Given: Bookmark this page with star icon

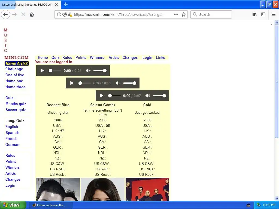Looking at the screenshot, I should (x=184, y=14).
